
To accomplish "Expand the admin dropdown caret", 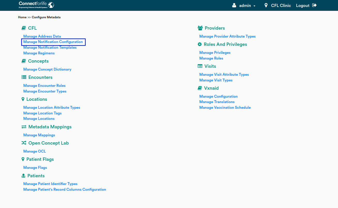I will tap(254, 6).
